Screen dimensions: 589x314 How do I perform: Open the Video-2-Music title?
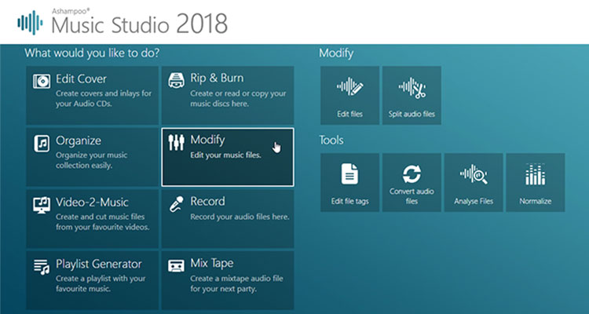(92, 202)
